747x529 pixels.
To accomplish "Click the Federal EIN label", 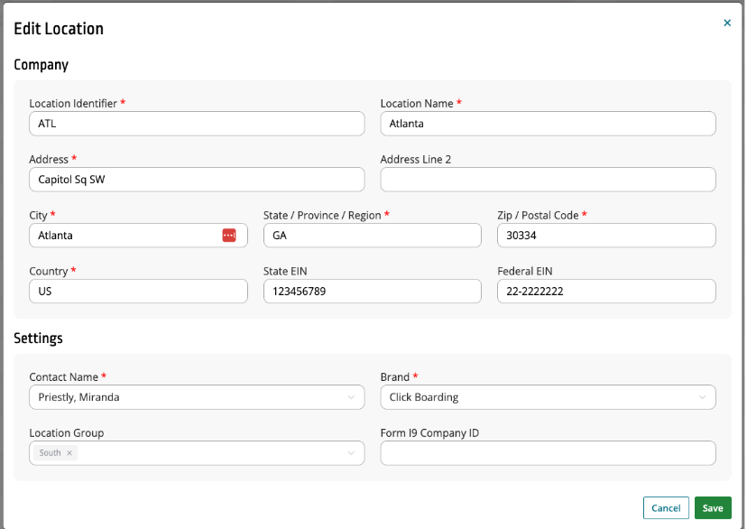I will point(525,271).
